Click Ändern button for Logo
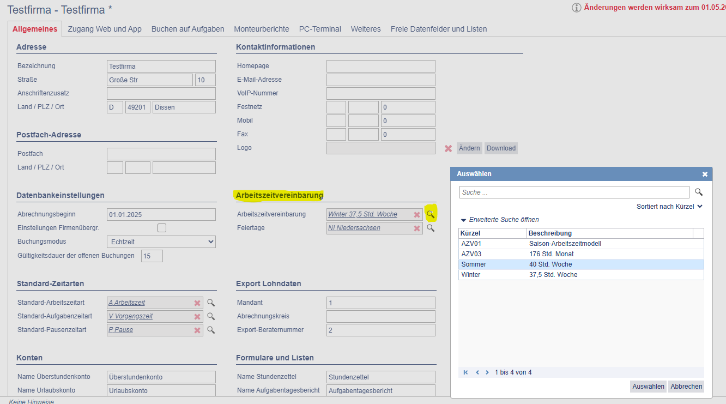This screenshot has height=404, width=726. click(469, 148)
